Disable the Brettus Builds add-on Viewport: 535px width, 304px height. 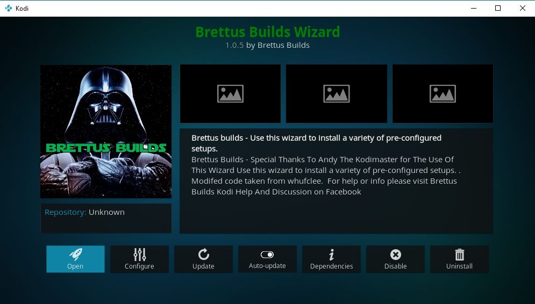395,259
